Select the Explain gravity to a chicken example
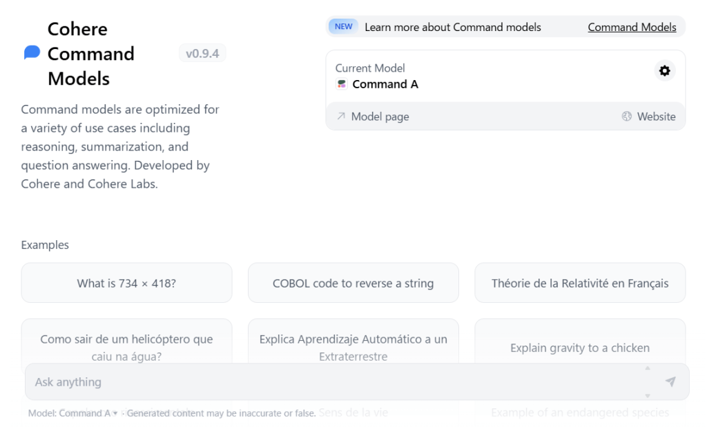Screen dimensions: 707x427 click(580, 348)
